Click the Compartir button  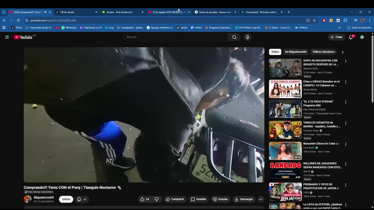175,199
